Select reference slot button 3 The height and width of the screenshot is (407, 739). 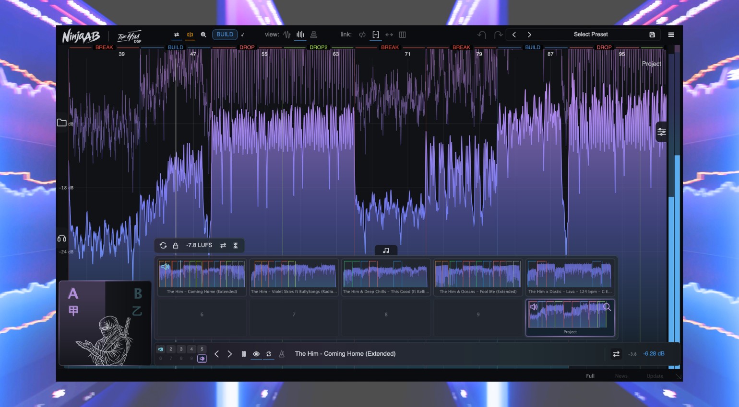point(181,349)
